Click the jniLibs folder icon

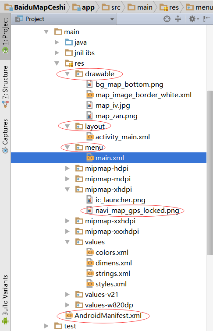(x=69, y=53)
